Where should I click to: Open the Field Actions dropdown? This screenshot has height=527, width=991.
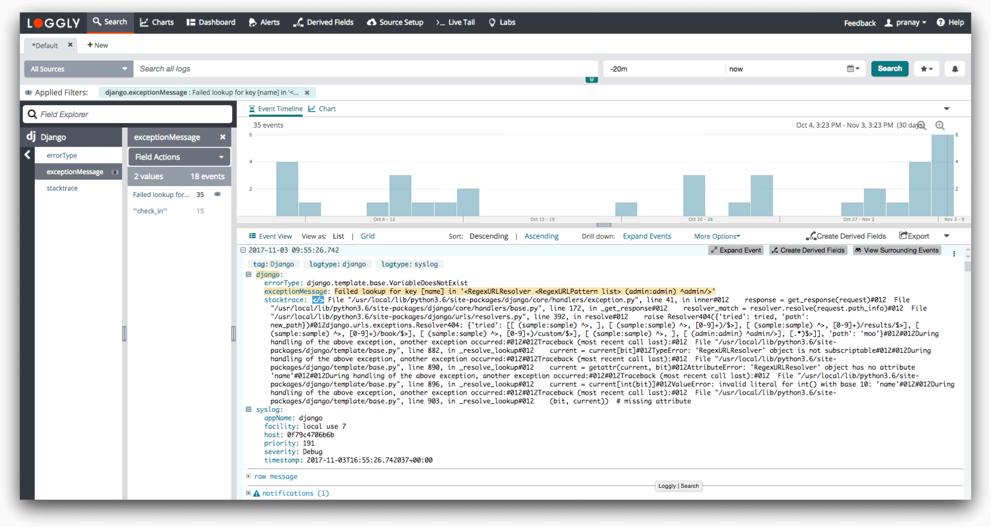tap(179, 157)
